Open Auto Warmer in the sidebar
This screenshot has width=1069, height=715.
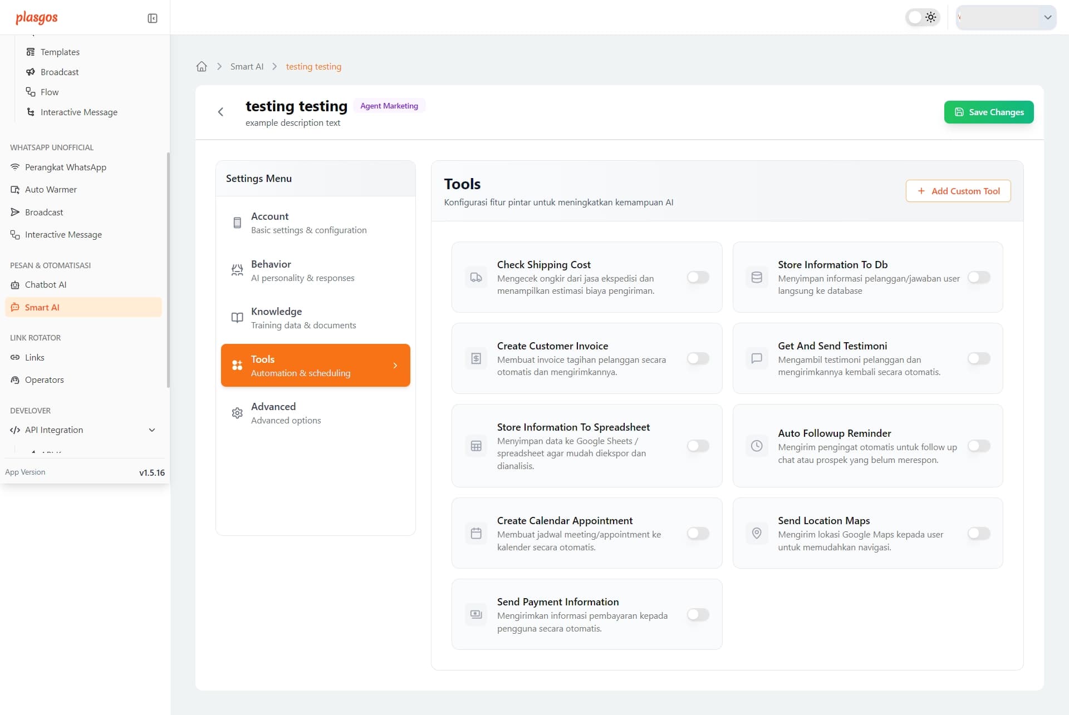tap(50, 189)
